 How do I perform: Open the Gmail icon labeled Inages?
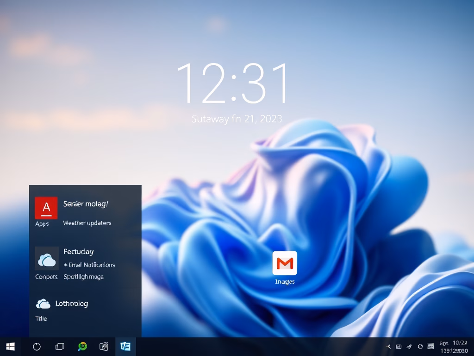click(285, 263)
